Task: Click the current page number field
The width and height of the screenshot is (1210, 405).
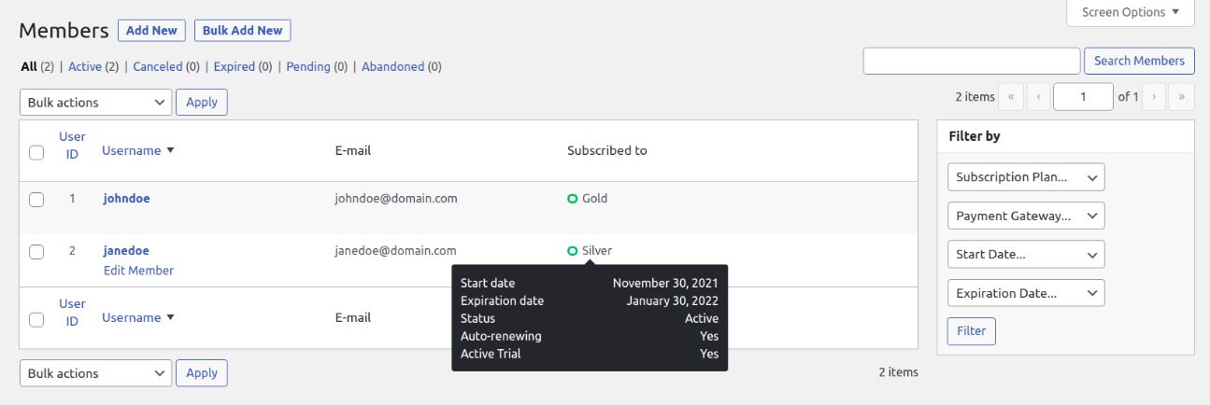Action: (1084, 96)
